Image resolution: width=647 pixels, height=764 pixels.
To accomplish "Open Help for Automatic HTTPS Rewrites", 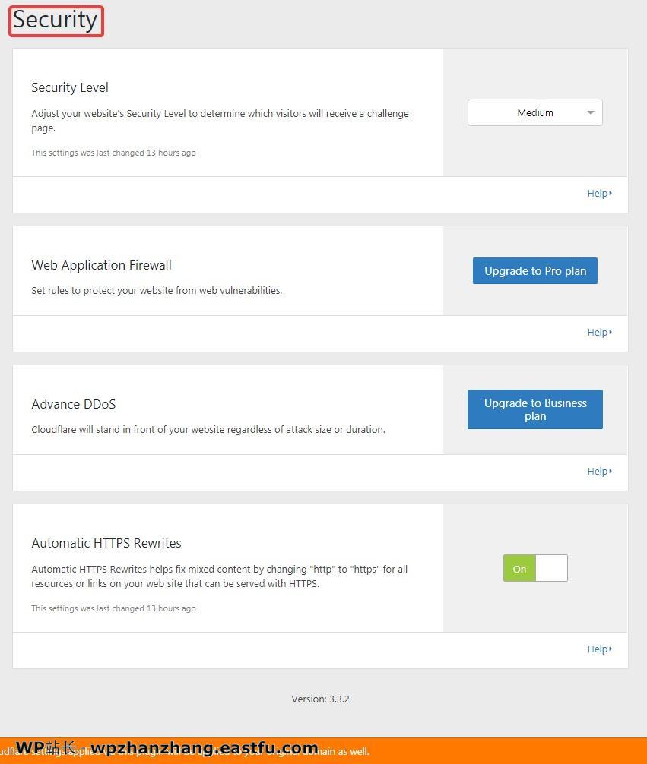I will [599, 649].
